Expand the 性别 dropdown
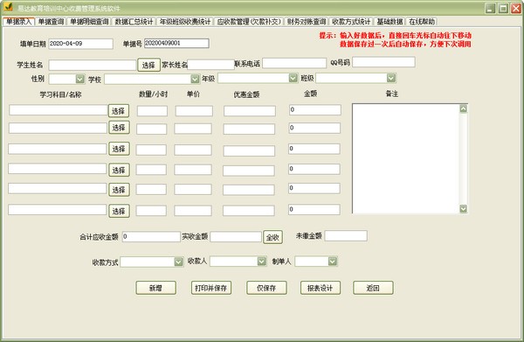The height and width of the screenshot is (342, 524). click(x=79, y=79)
